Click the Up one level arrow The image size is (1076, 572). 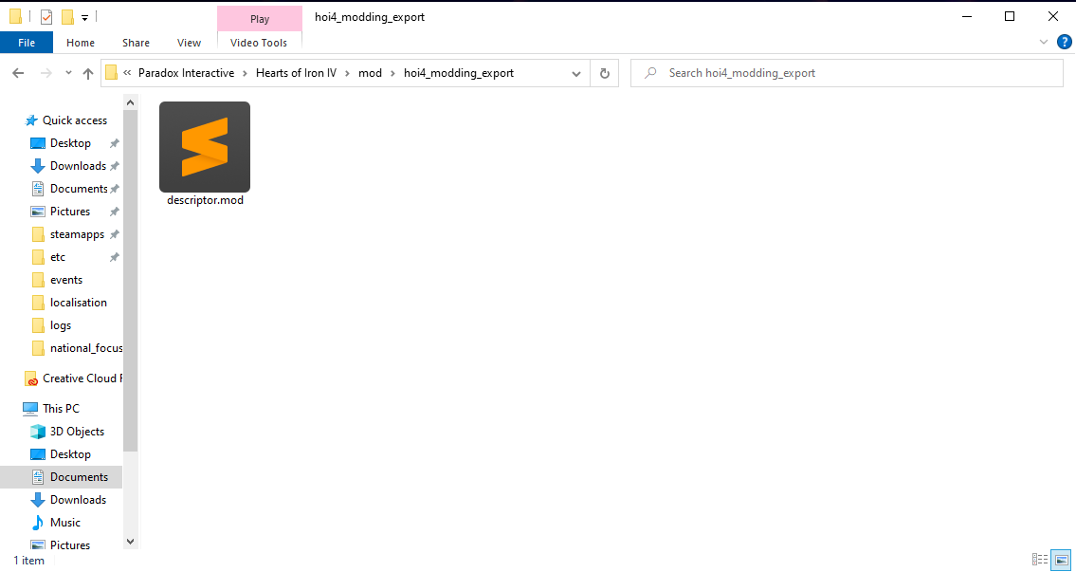point(88,73)
